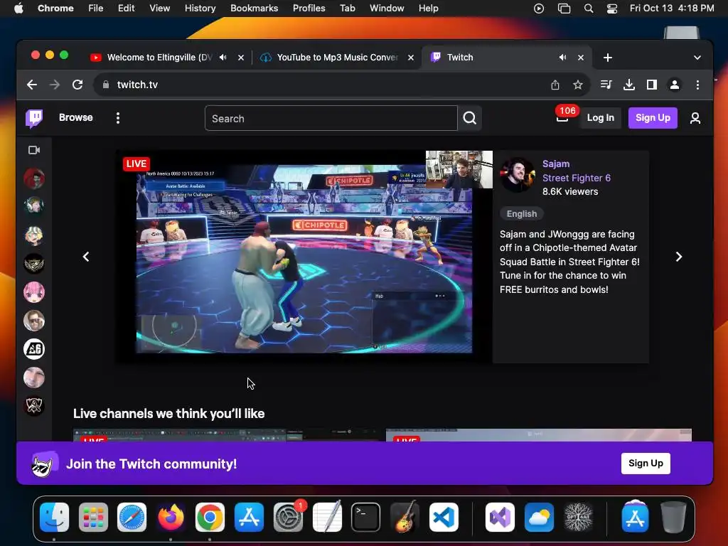Image resolution: width=728 pixels, height=546 pixels.
Task: Open the pink-haired anime avatar channel in sidebar
Action: 34,292
